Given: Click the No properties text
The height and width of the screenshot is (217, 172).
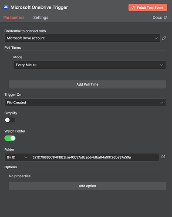Looking at the screenshot, I should (20, 176).
